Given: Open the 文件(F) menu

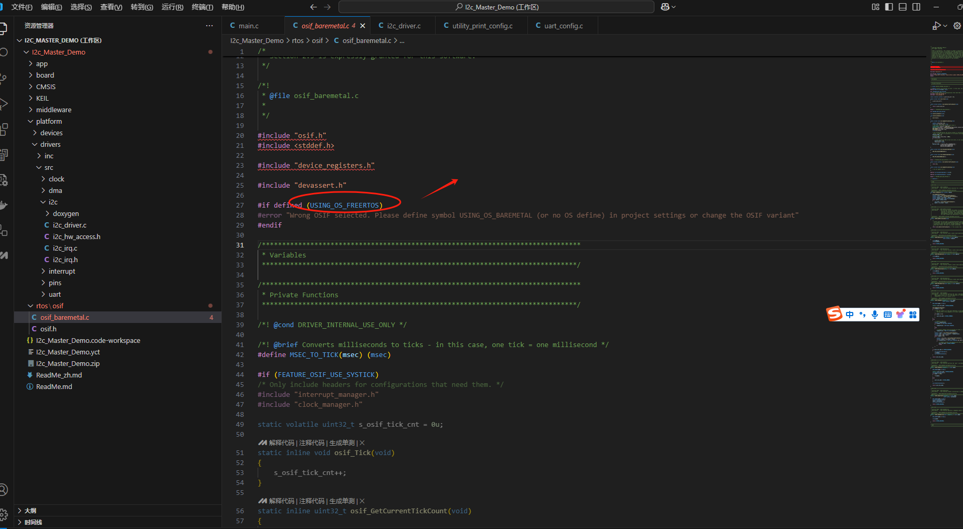Looking at the screenshot, I should pos(22,7).
